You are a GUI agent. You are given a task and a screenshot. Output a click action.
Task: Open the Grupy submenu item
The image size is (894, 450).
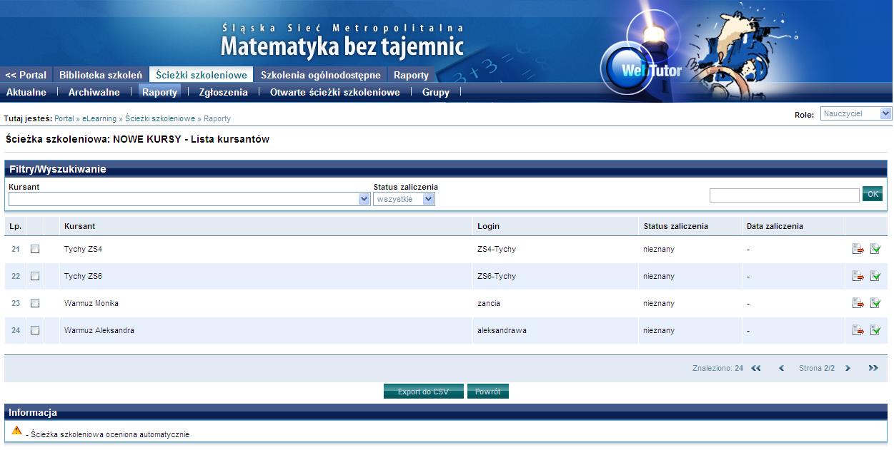pyautogui.click(x=436, y=92)
